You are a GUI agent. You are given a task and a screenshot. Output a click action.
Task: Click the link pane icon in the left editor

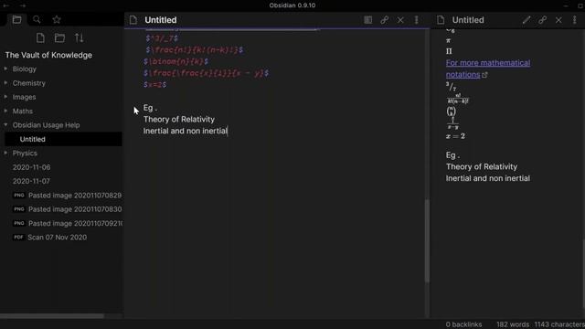pos(384,20)
